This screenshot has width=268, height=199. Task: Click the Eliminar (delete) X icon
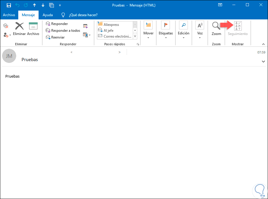(19, 26)
